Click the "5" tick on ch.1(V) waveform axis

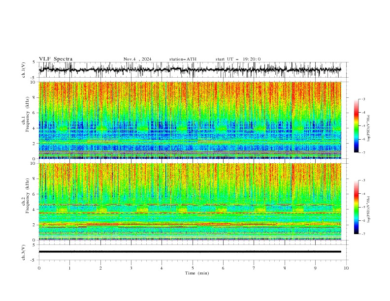34,62
